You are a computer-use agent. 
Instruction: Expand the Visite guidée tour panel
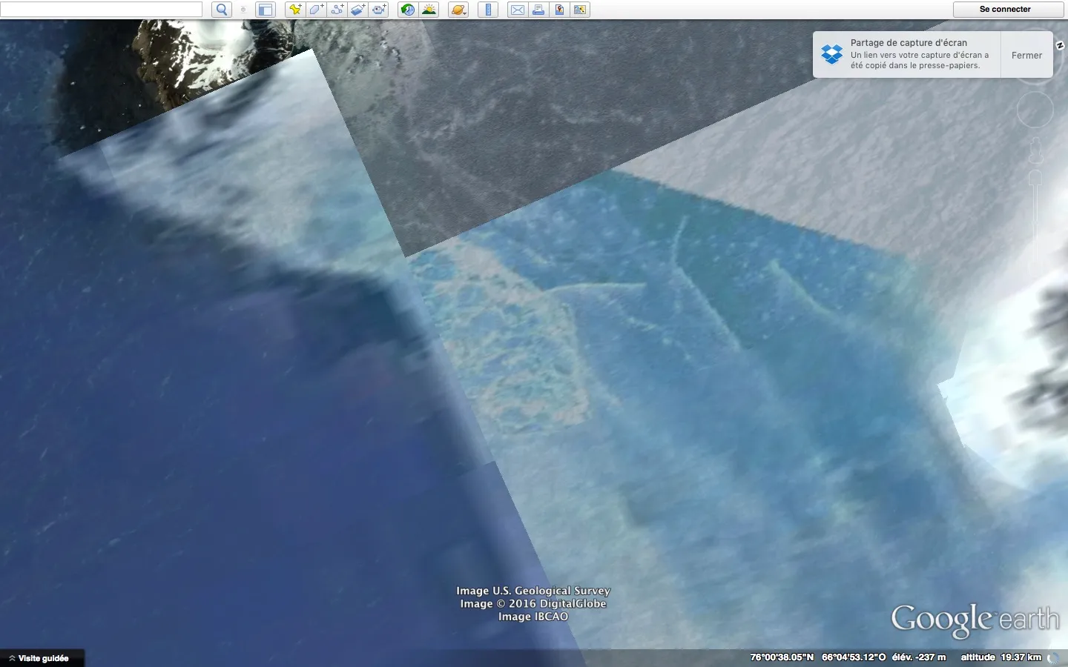[x=42, y=658]
